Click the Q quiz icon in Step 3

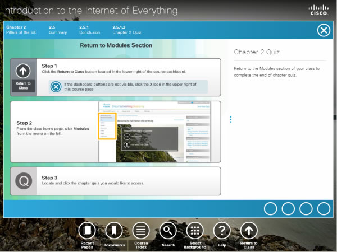[23, 181]
